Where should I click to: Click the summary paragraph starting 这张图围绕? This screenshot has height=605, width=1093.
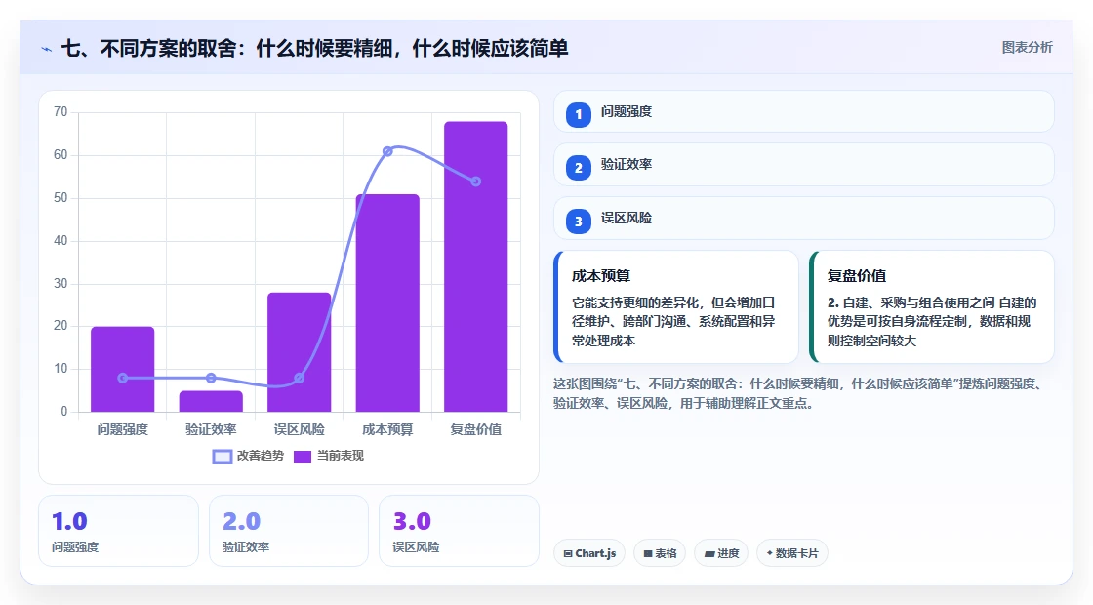coord(797,393)
